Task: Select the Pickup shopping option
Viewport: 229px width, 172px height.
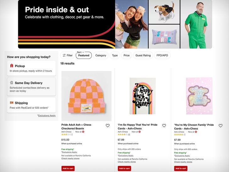Action: [31, 68]
